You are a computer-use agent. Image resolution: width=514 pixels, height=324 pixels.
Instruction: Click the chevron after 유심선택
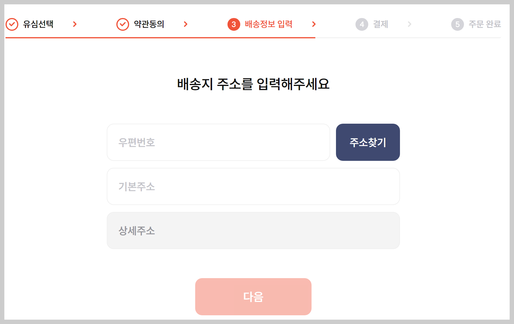pos(75,24)
